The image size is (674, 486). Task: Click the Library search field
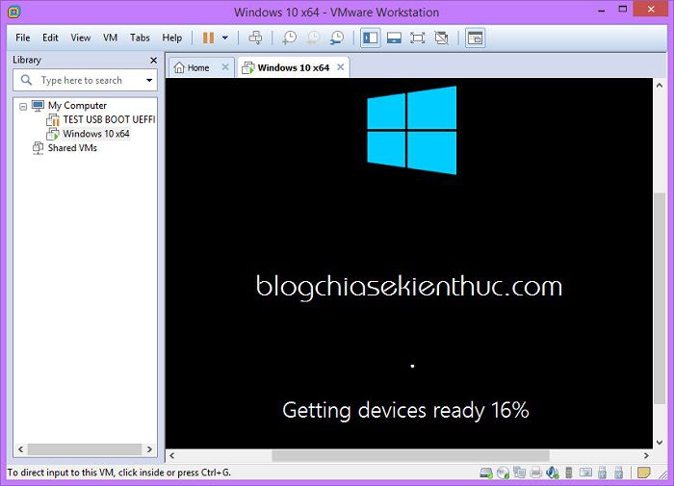click(x=85, y=80)
